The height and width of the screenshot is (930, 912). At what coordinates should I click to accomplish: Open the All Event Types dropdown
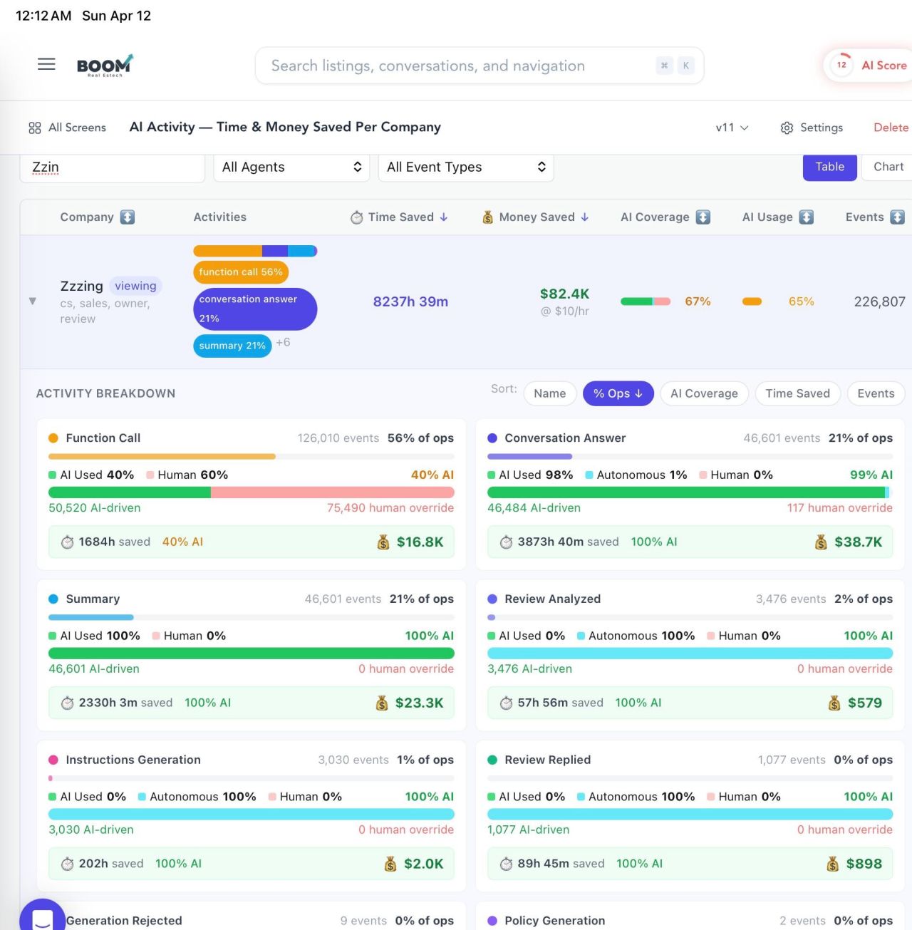coord(466,167)
